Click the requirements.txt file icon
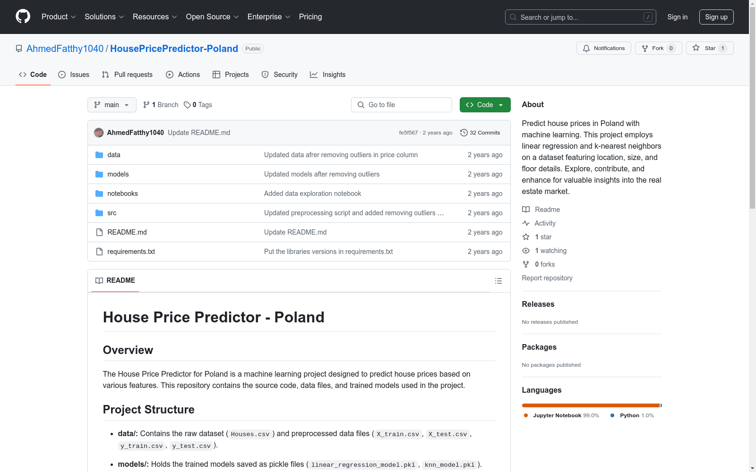The height and width of the screenshot is (472, 756). click(99, 252)
